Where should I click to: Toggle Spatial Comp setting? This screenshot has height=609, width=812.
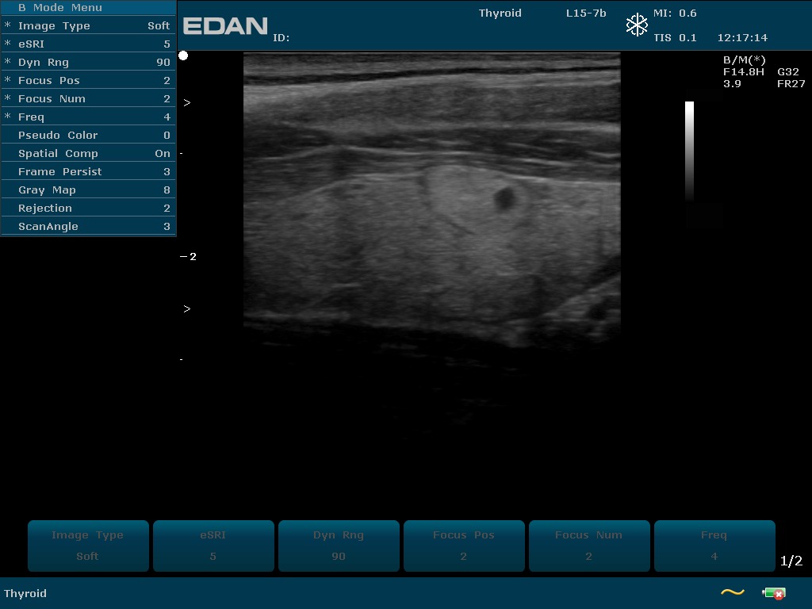[x=88, y=154]
